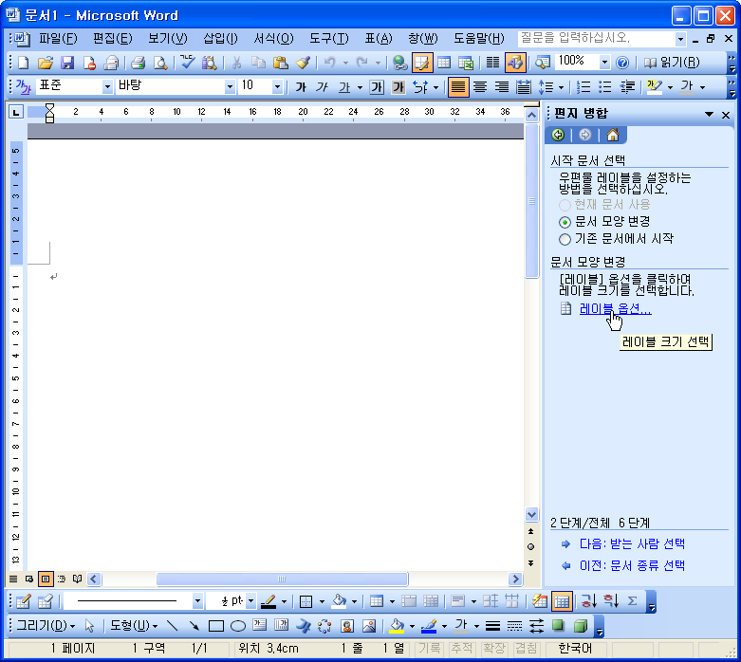This screenshot has width=741, height=662.
Task: Open the line style dropdown
Action: click(197, 601)
